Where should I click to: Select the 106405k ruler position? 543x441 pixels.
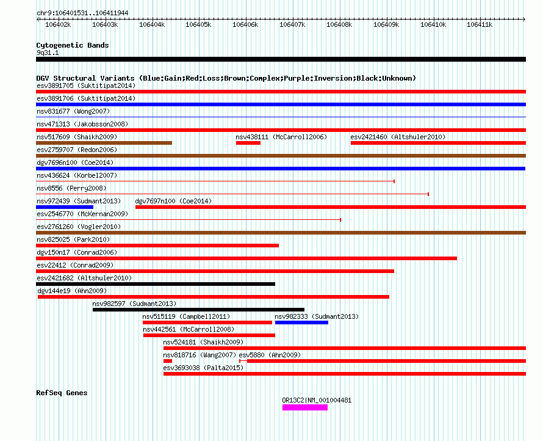click(x=198, y=24)
